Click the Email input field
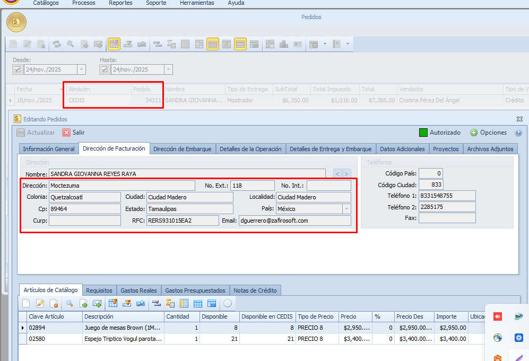529x361 pixels. [294, 221]
